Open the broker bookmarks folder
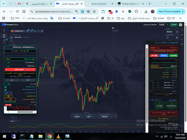Viewport: 187px width, 140px height. pyautogui.click(x=159, y=18)
